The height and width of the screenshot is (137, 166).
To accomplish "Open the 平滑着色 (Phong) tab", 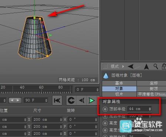I will 152,94.
